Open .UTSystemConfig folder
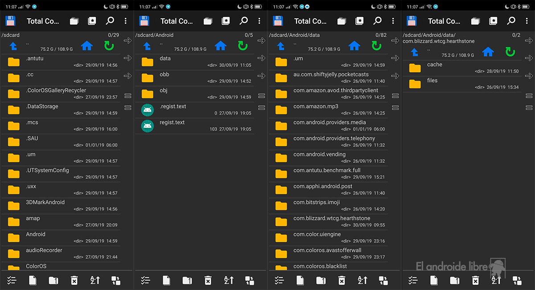Image resolution: width=535 pixels, height=290 pixels. [x=61, y=174]
